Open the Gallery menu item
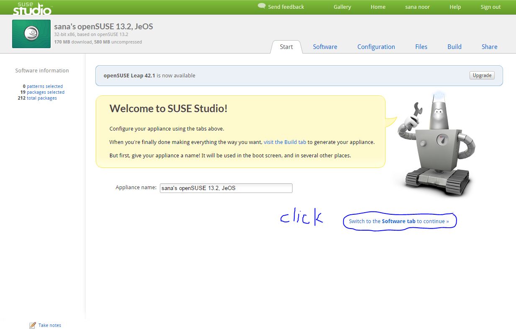516x329 pixels. pos(342,7)
